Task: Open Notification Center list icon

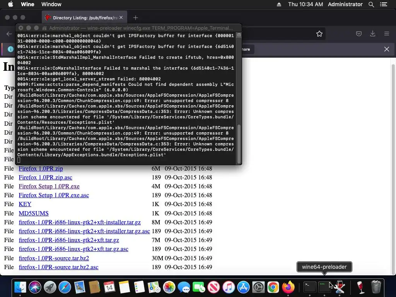Action: 384,4
